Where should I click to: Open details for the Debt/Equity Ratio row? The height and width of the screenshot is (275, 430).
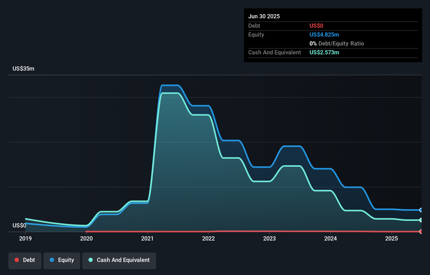[x=337, y=43]
